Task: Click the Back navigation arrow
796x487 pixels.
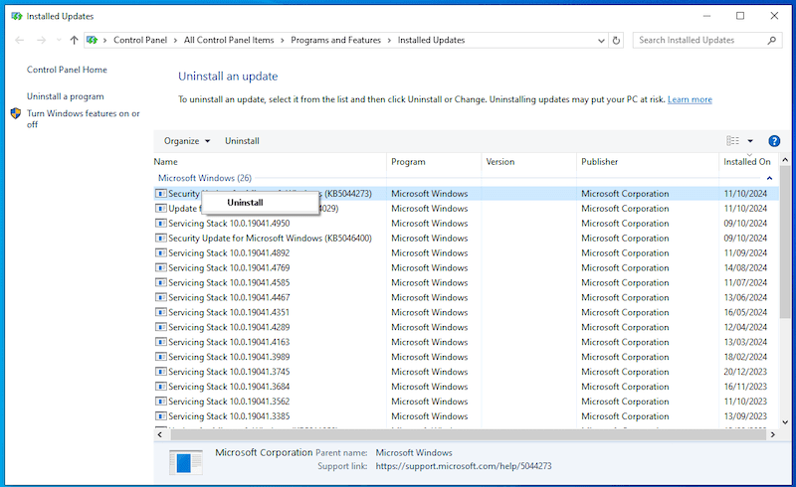Action: (x=20, y=40)
